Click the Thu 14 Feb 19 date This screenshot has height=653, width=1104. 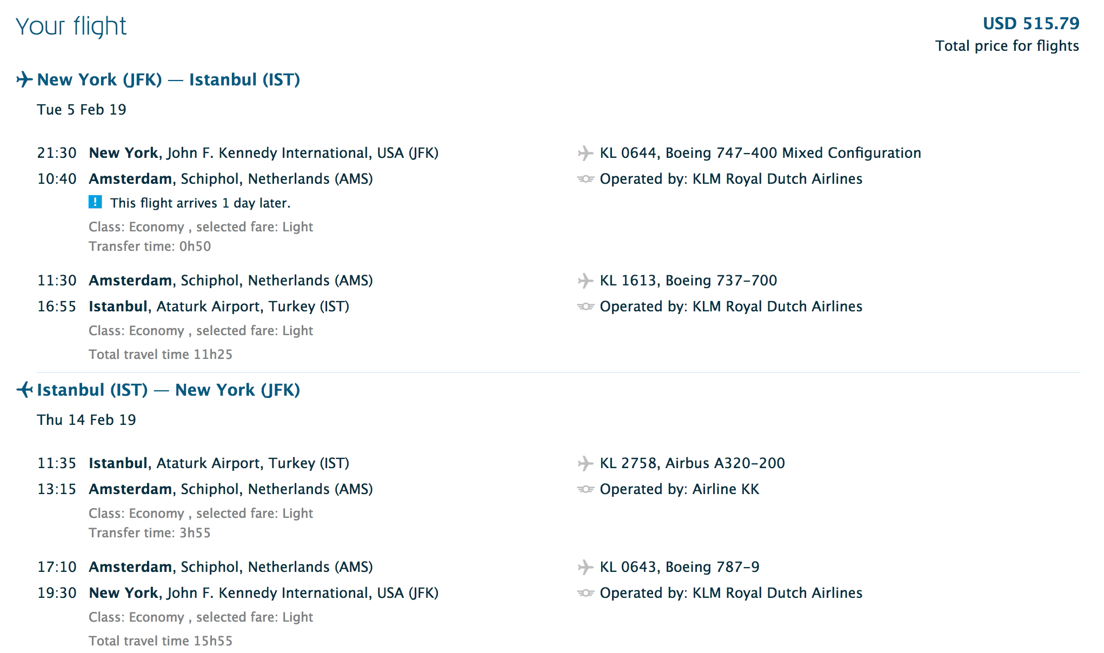pos(87,420)
